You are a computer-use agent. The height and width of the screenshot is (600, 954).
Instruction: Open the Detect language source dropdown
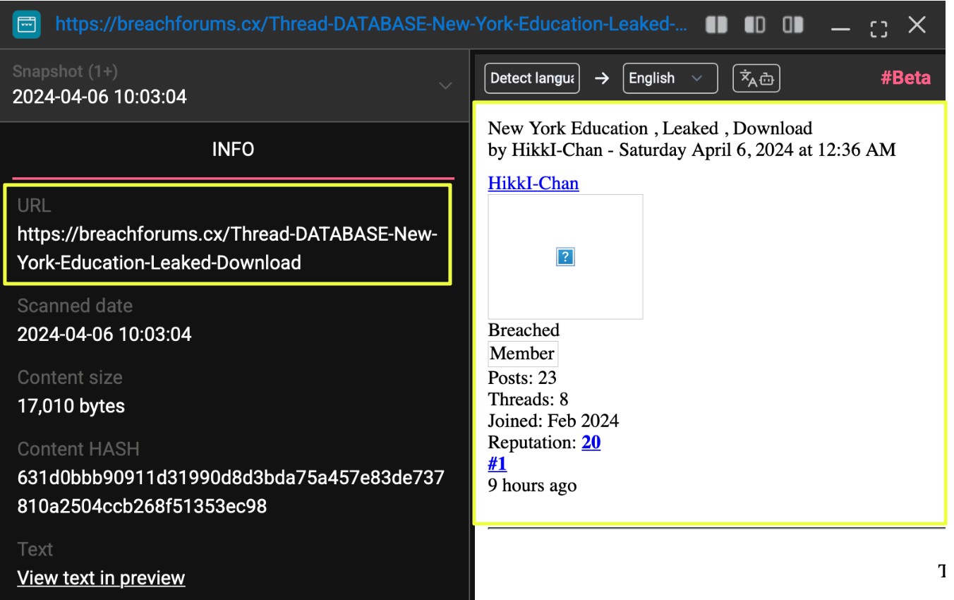(531, 78)
